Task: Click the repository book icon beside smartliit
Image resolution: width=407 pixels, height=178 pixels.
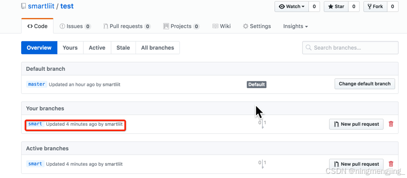Action: tap(24, 6)
